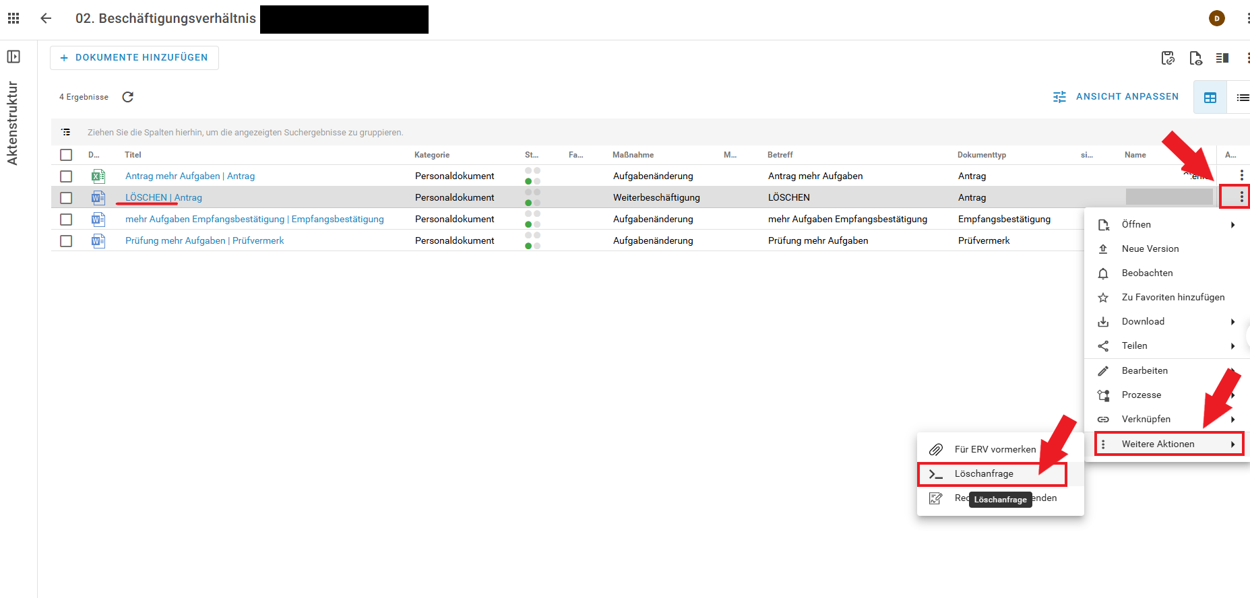Sort by the Betreff column header
Screen dimensions: 1250x598
780,155
